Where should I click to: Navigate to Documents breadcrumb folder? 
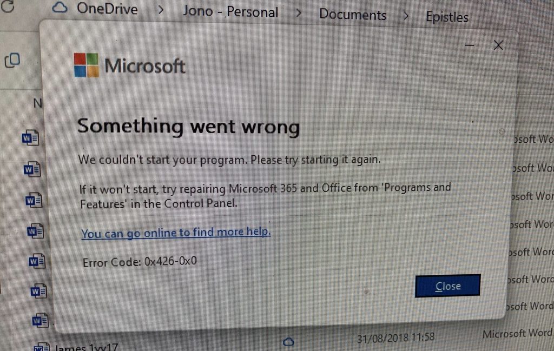tap(353, 15)
